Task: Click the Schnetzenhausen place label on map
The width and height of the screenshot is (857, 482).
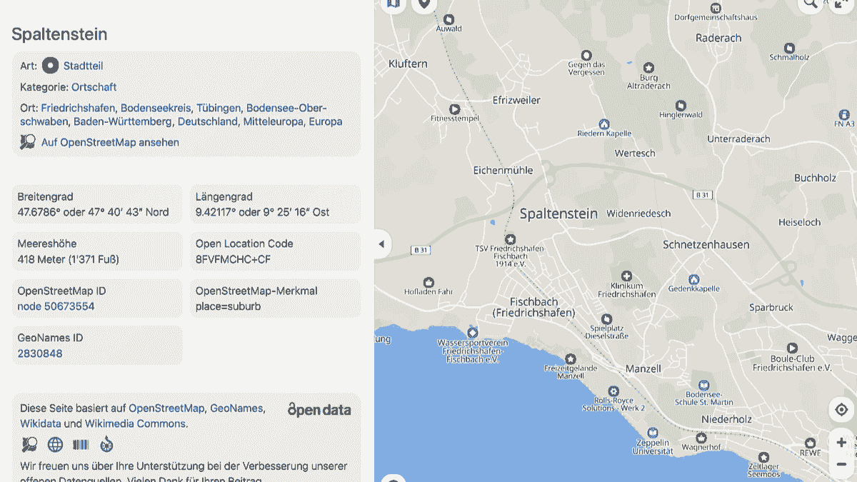Action: click(x=706, y=244)
